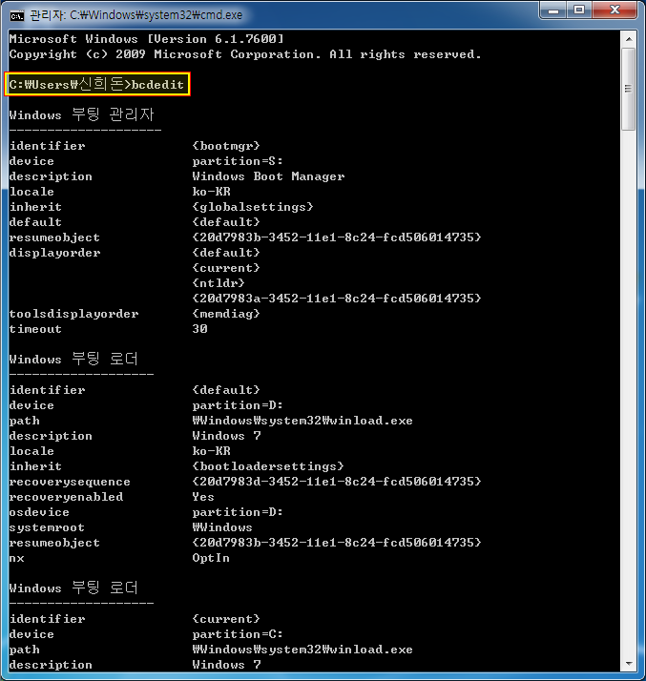The height and width of the screenshot is (681, 646).
Task: Click the {memdiag} toolsdisplayorder value
Action: tap(226, 314)
